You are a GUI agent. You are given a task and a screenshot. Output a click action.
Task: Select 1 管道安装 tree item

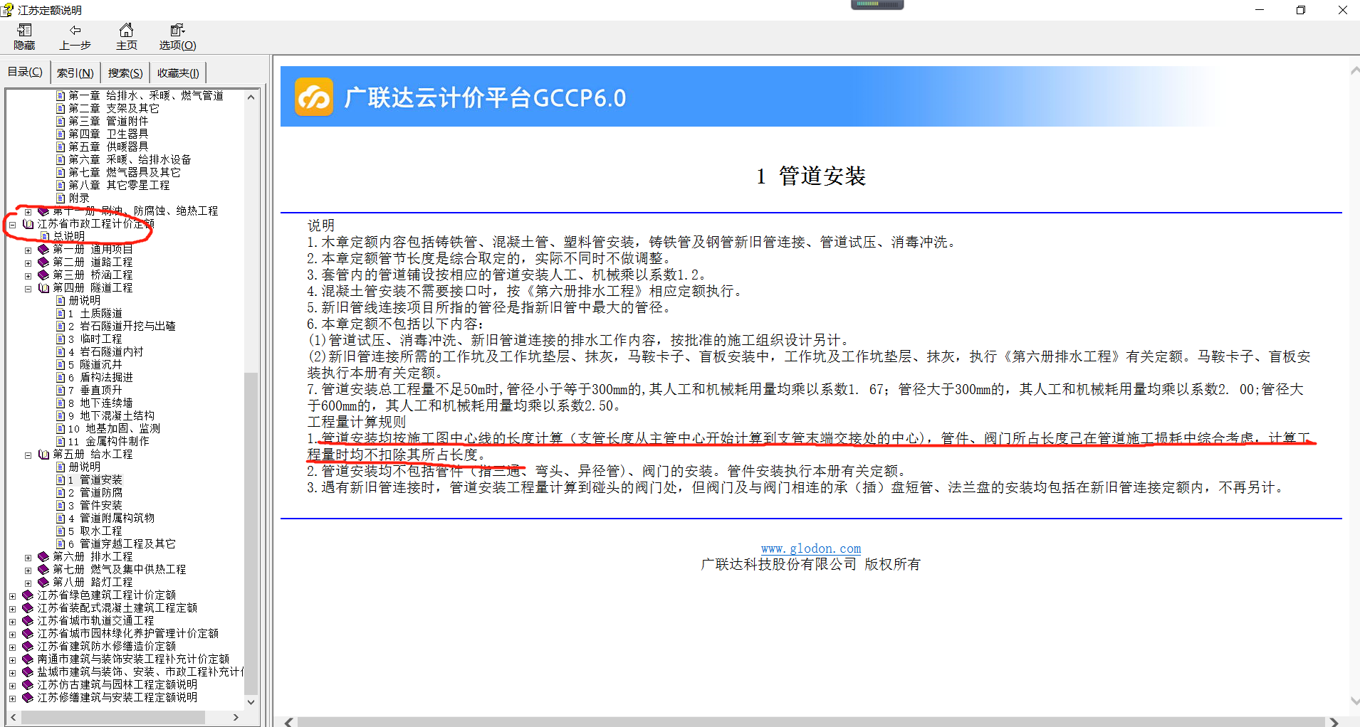point(95,479)
